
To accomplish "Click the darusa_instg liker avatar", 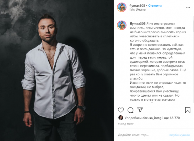I will click(121, 118).
